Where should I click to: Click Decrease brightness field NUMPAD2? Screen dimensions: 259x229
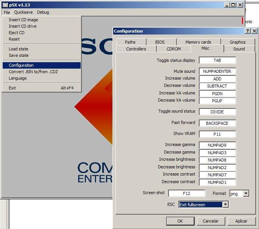217,168
